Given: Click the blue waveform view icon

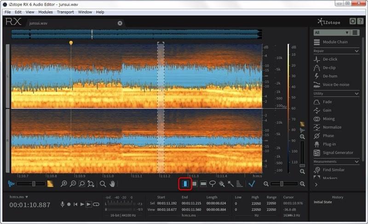Looking at the screenshot, I should point(11,184).
